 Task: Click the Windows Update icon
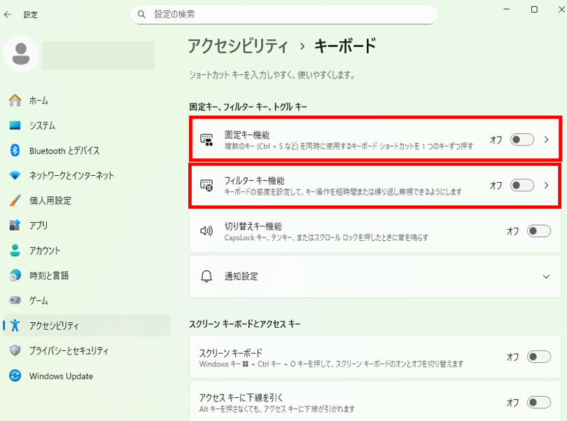tap(15, 376)
